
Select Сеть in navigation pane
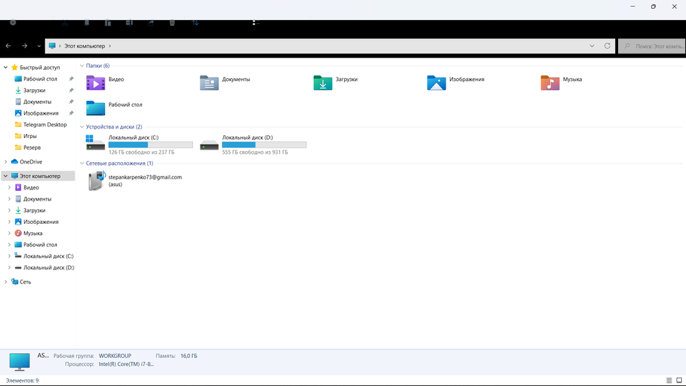[25, 282]
